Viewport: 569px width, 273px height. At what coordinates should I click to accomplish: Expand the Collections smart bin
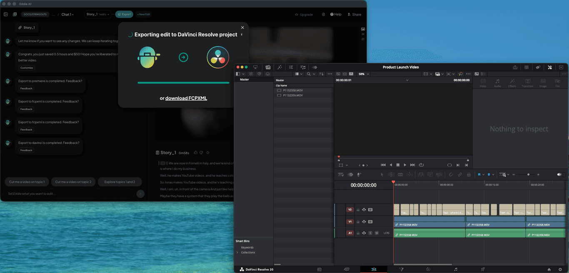point(237,253)
